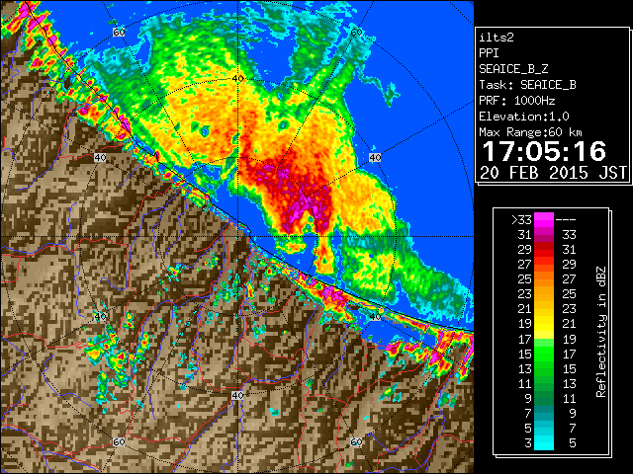The height and width of the screenshot is (474, 633).
Task: Click the 60 km range label to the northeast
Action: pos(356,32)
